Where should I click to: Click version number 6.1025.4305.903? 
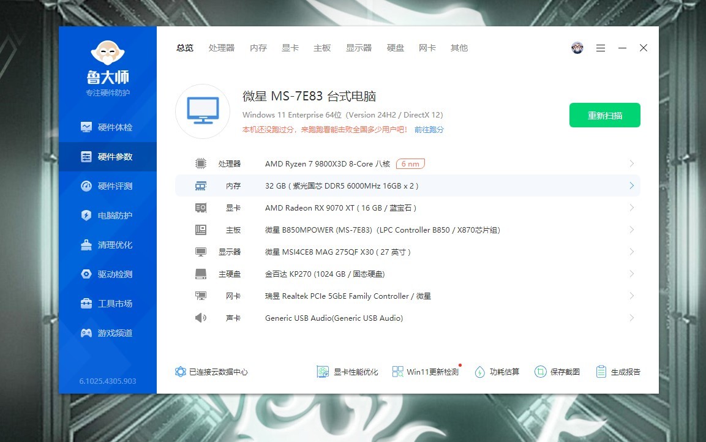(x=108, y=381)
